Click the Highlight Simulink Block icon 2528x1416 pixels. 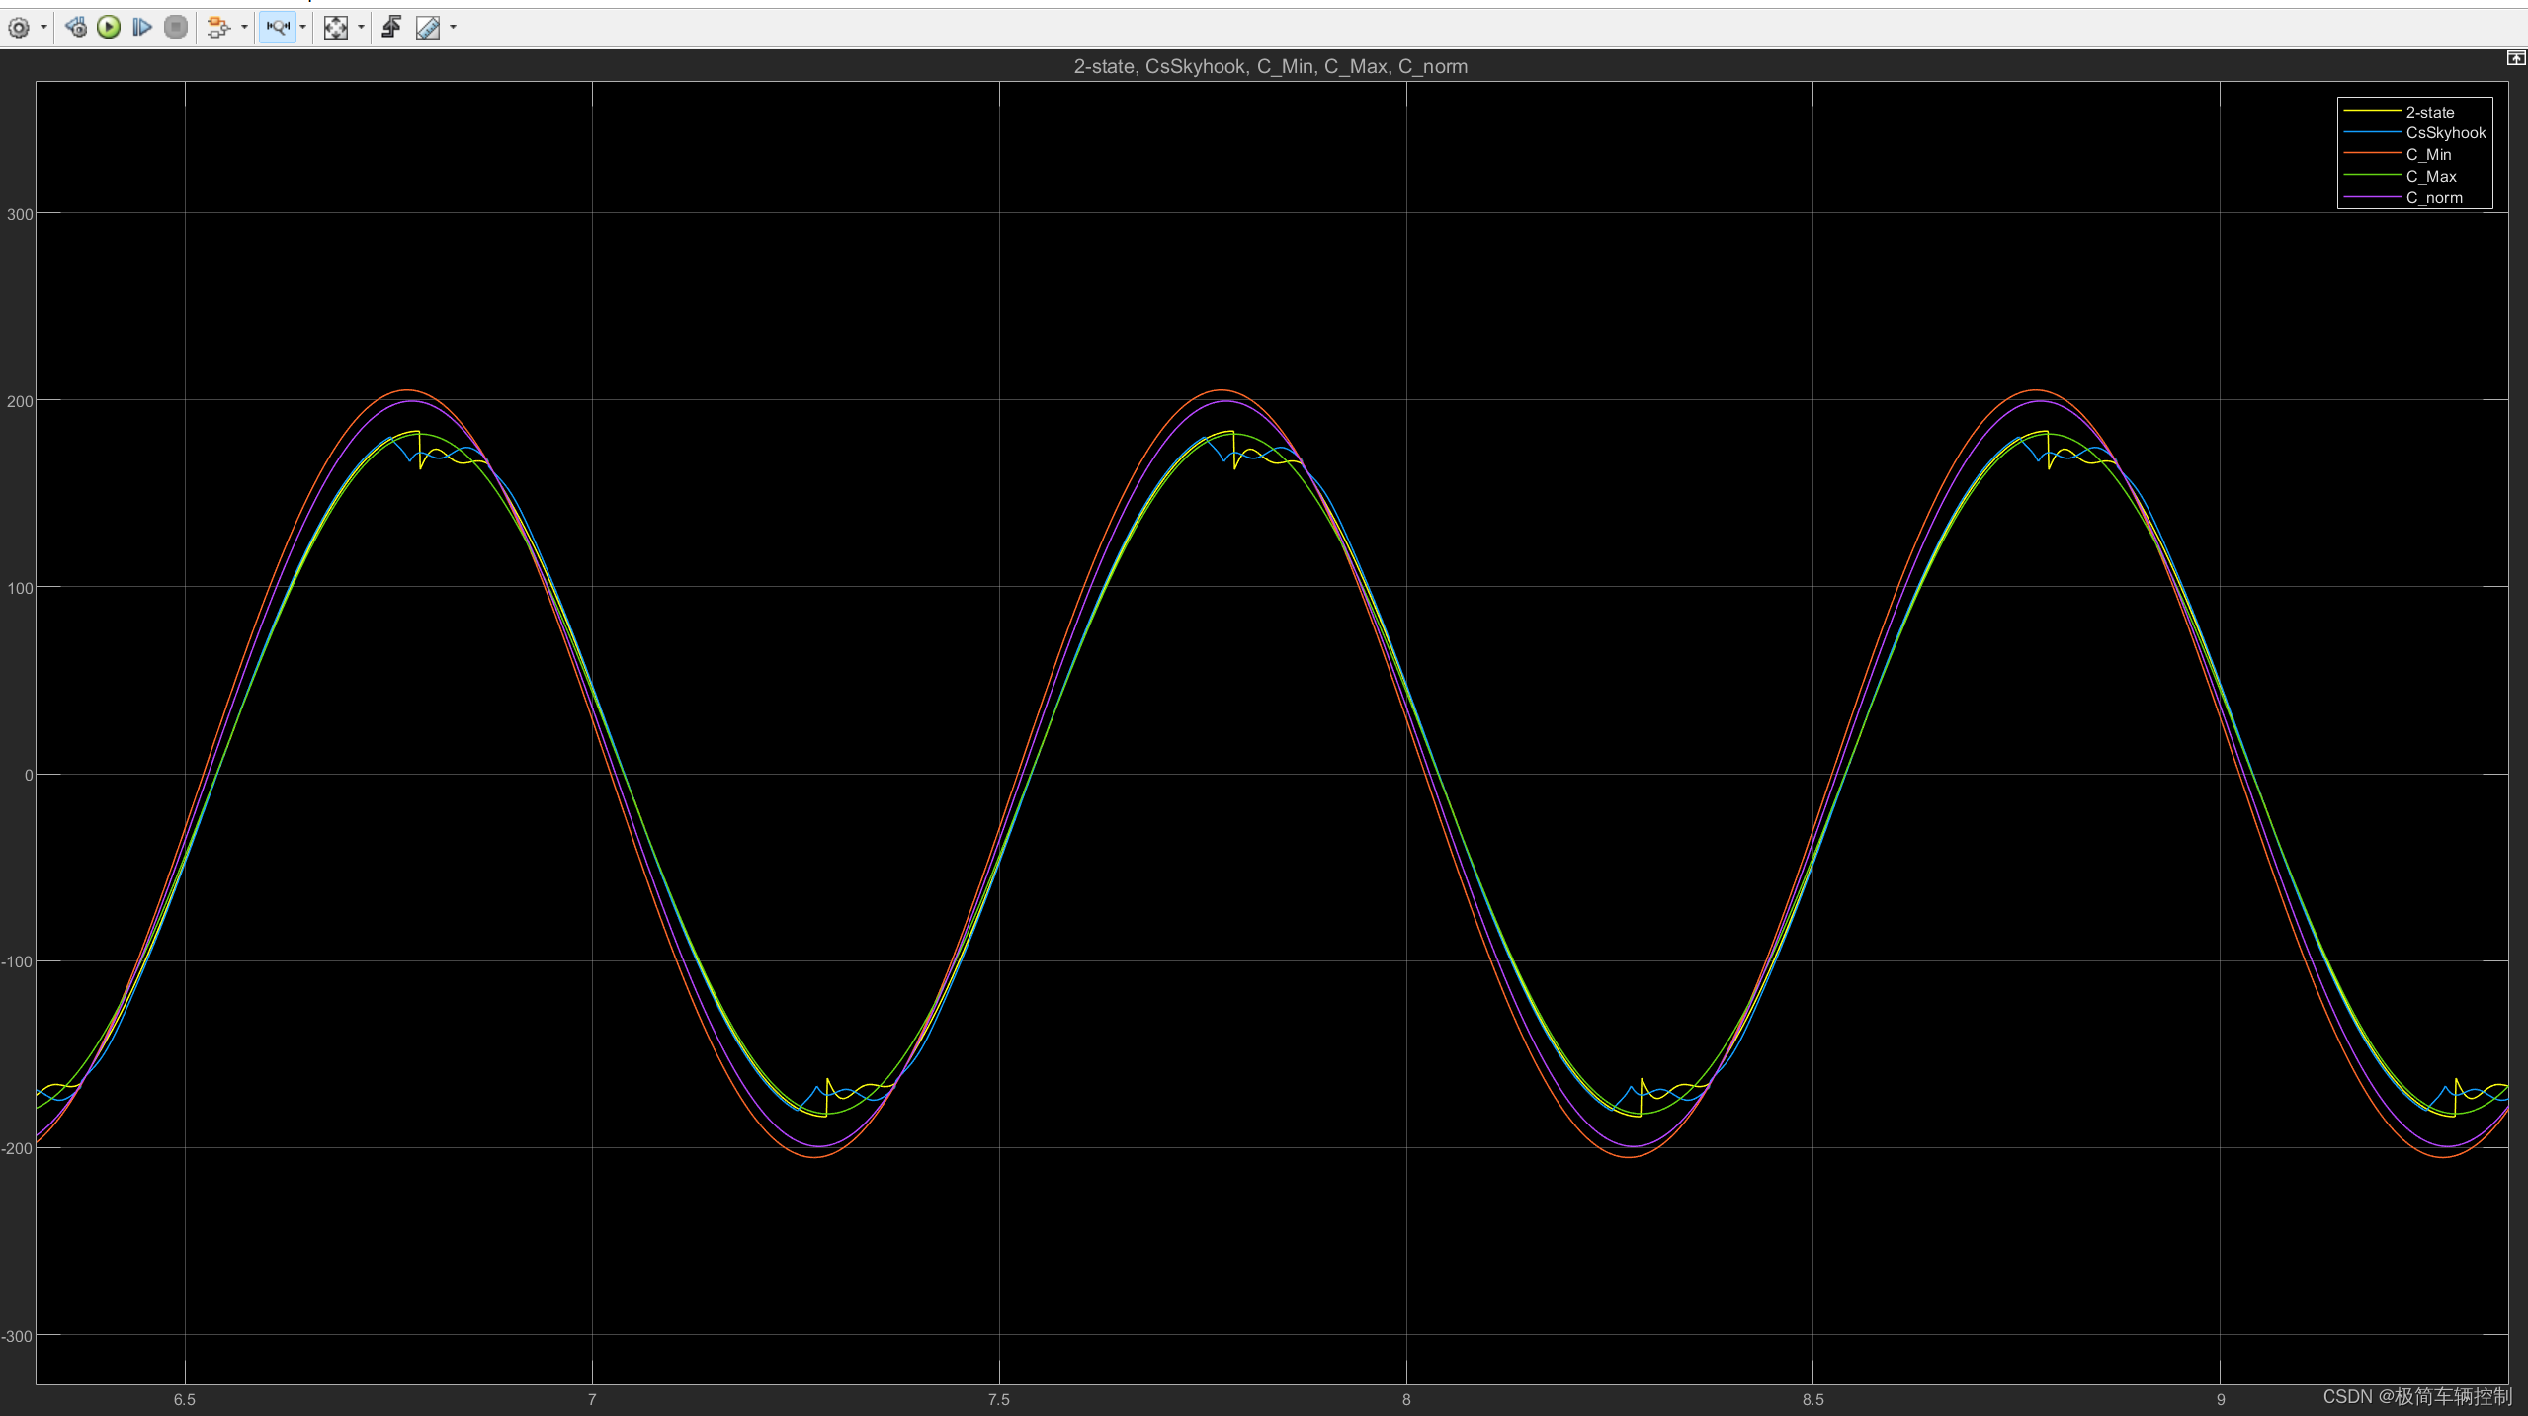(x=218, y=28)
